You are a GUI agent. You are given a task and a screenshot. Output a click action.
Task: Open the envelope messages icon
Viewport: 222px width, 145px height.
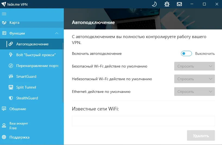[179, 4]
